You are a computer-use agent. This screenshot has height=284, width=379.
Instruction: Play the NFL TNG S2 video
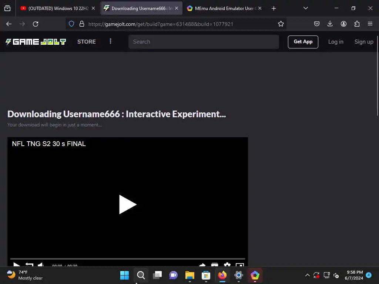click(128, 204)
